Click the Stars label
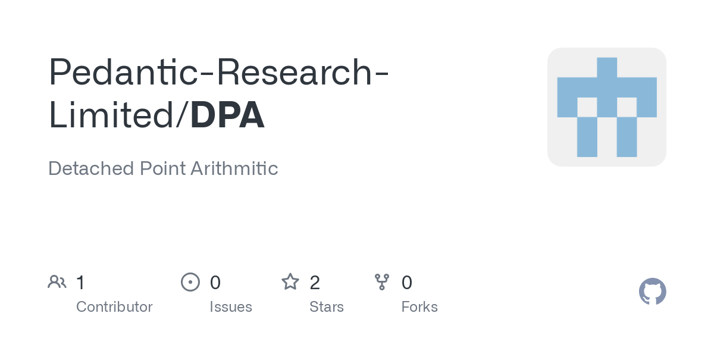The width and height of the screenshot is (714, 357). (327, 307)
